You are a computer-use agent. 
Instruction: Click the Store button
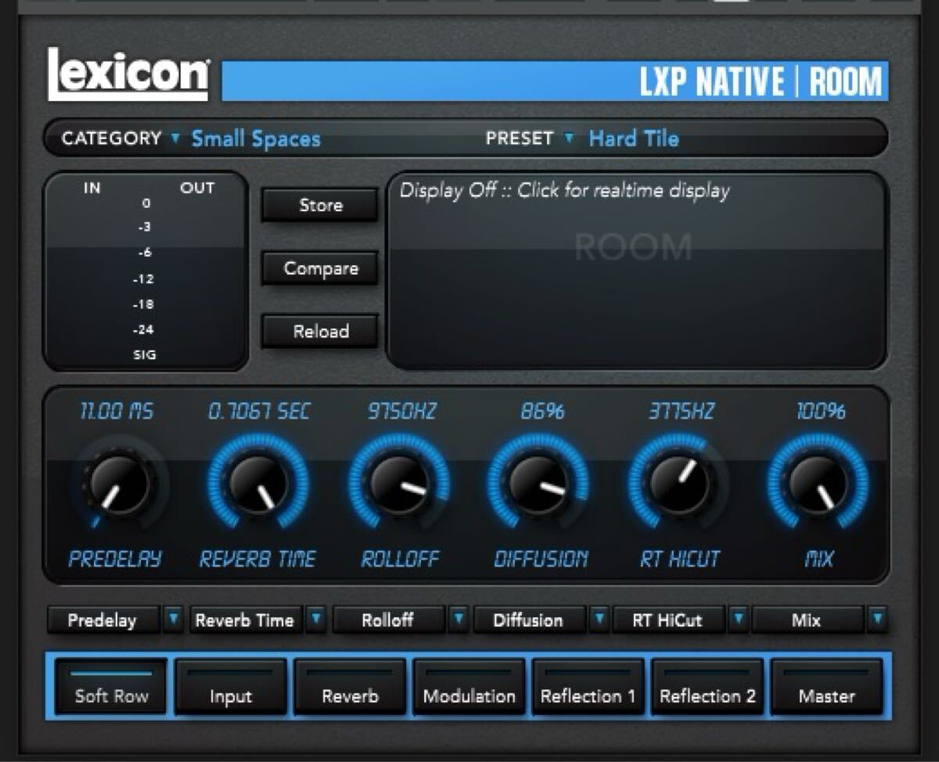[x=320, y=205]
